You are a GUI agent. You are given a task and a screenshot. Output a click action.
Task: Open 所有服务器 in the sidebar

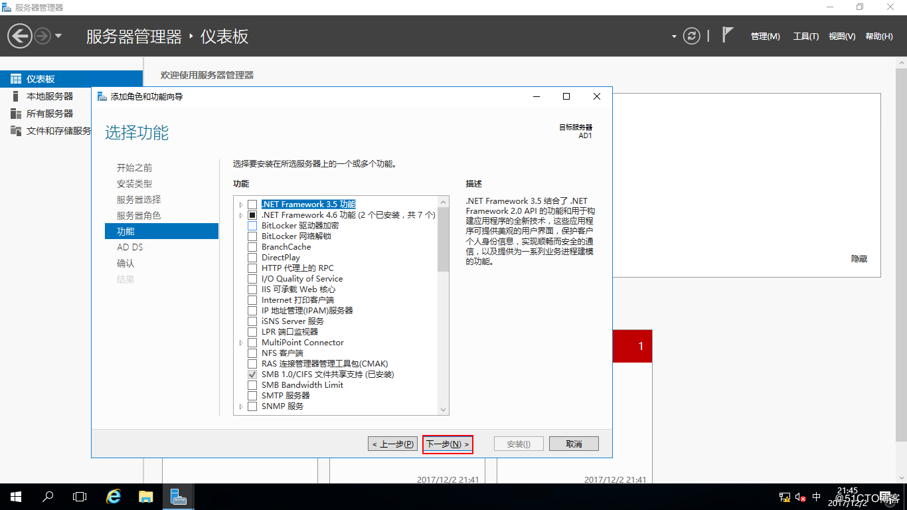[49, 114]
